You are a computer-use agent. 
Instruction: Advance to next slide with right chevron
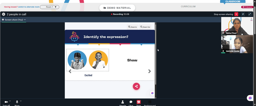coord(150,71)
